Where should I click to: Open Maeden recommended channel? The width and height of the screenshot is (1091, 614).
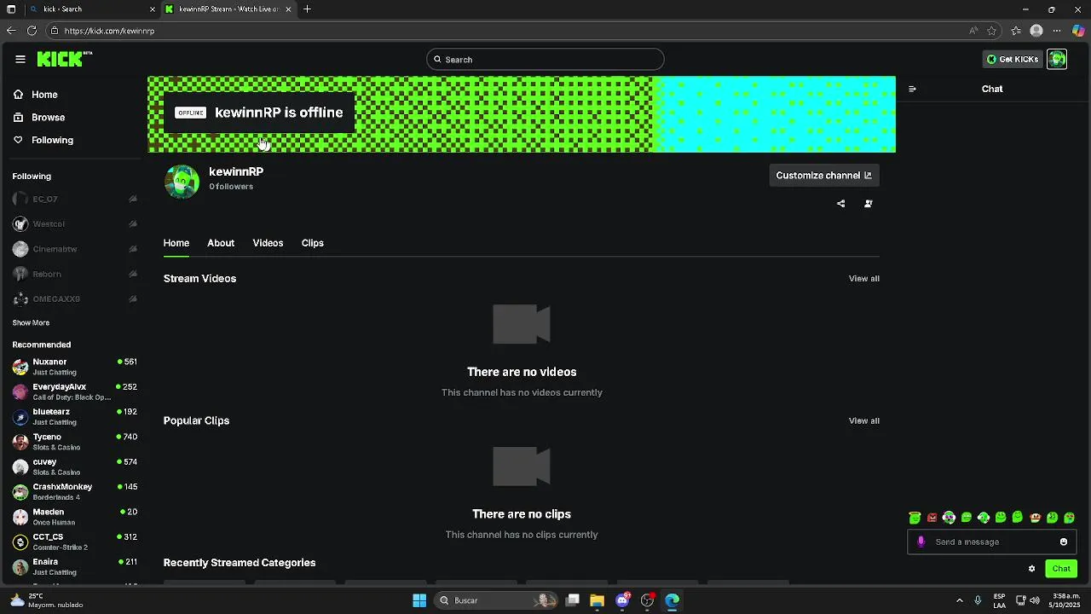click(75, 517)
